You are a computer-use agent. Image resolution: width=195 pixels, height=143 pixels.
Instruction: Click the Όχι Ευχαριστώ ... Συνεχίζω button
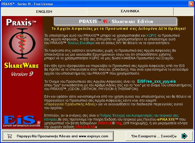click(159, 136)
